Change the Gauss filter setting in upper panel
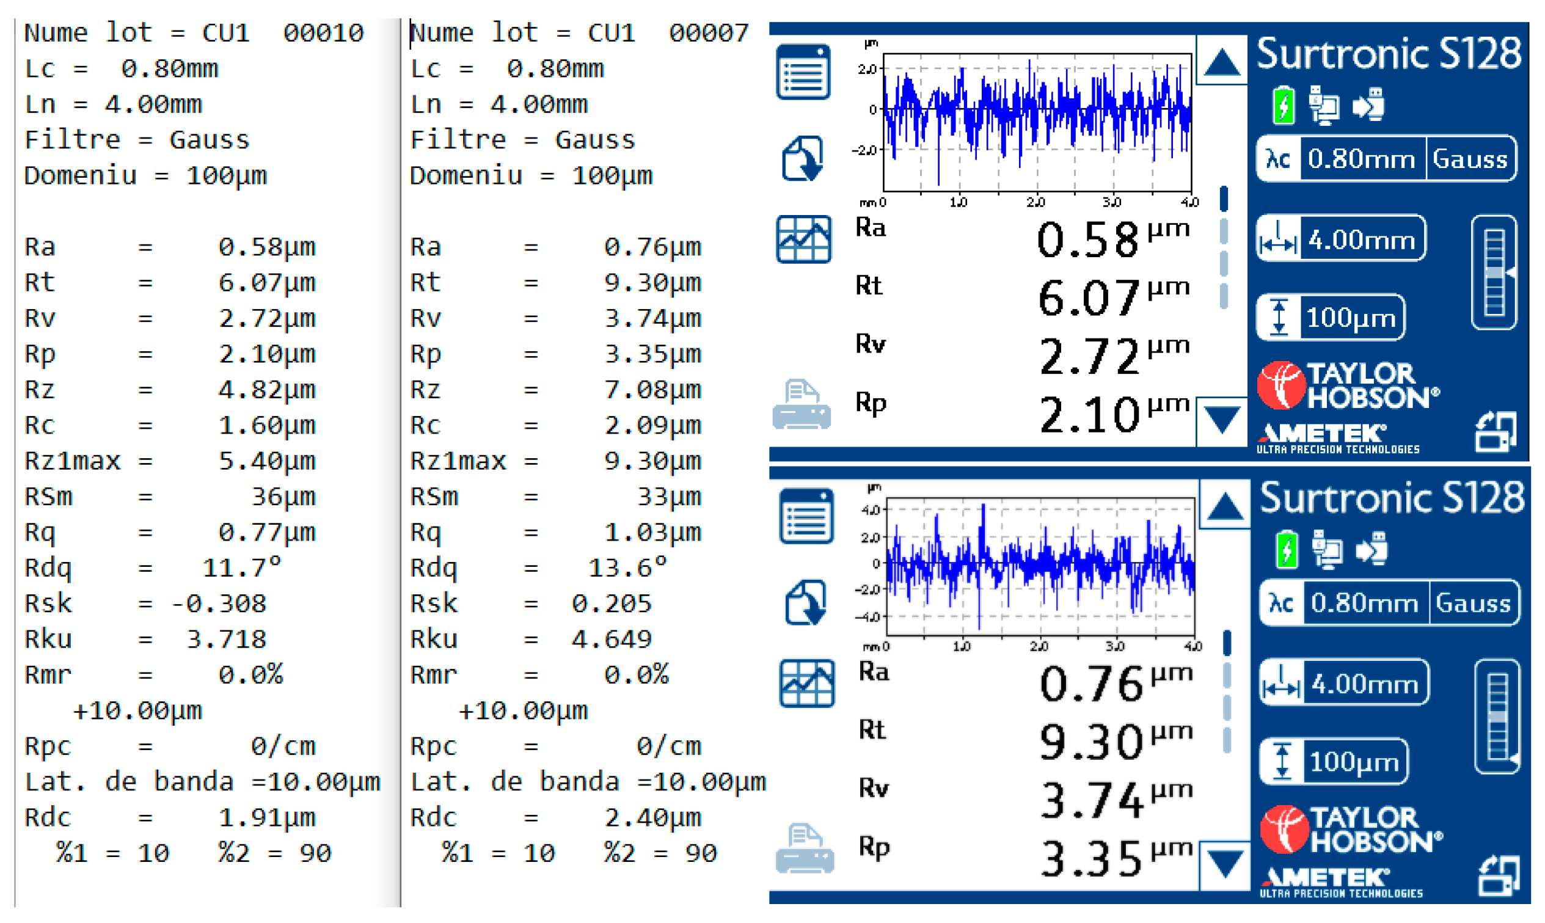1545x923 pixels. pos(1469,159)
